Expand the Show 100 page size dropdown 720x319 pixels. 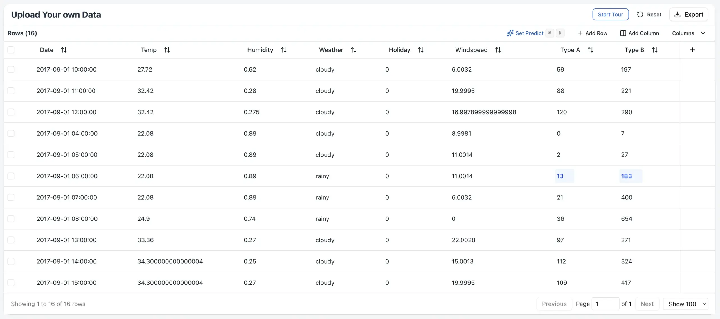[685, 304]
